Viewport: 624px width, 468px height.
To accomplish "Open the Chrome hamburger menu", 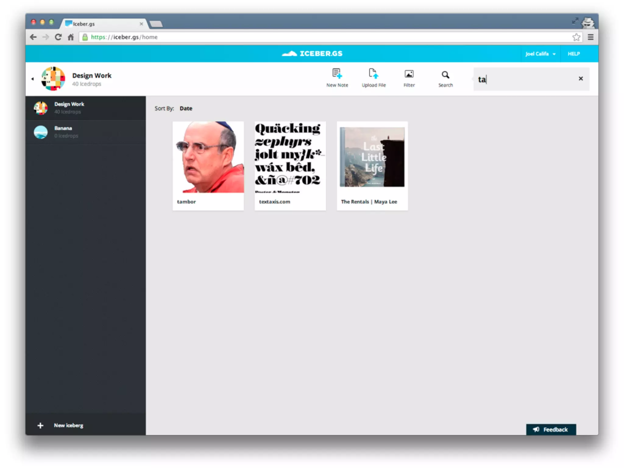I will coord(590,37).
